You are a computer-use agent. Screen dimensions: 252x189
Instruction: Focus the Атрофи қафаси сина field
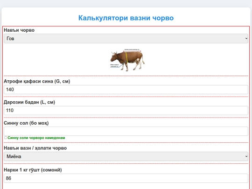click(x=126, y=90)
